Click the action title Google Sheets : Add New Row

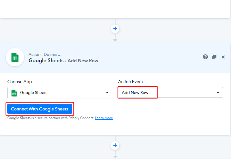click(63, 61)
